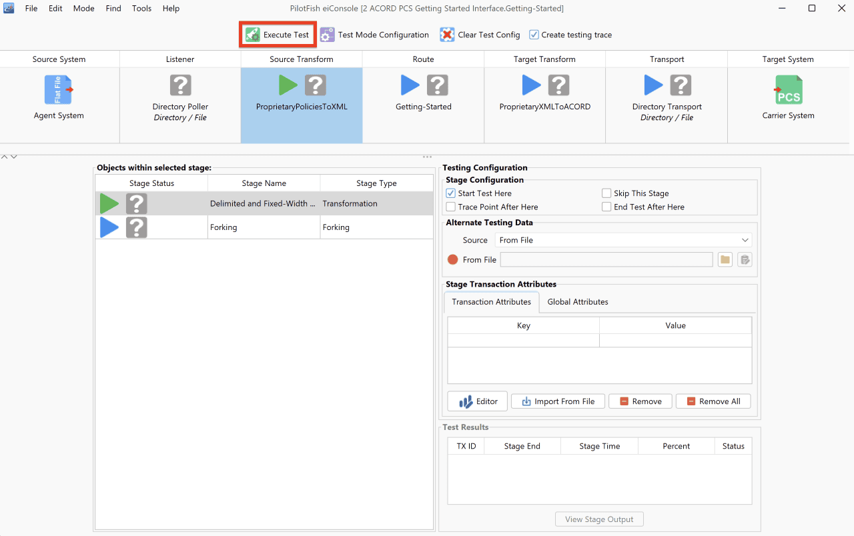Open the File menu
The height and width of the screenshot is (536, 854).
click(x=31, y=9)
